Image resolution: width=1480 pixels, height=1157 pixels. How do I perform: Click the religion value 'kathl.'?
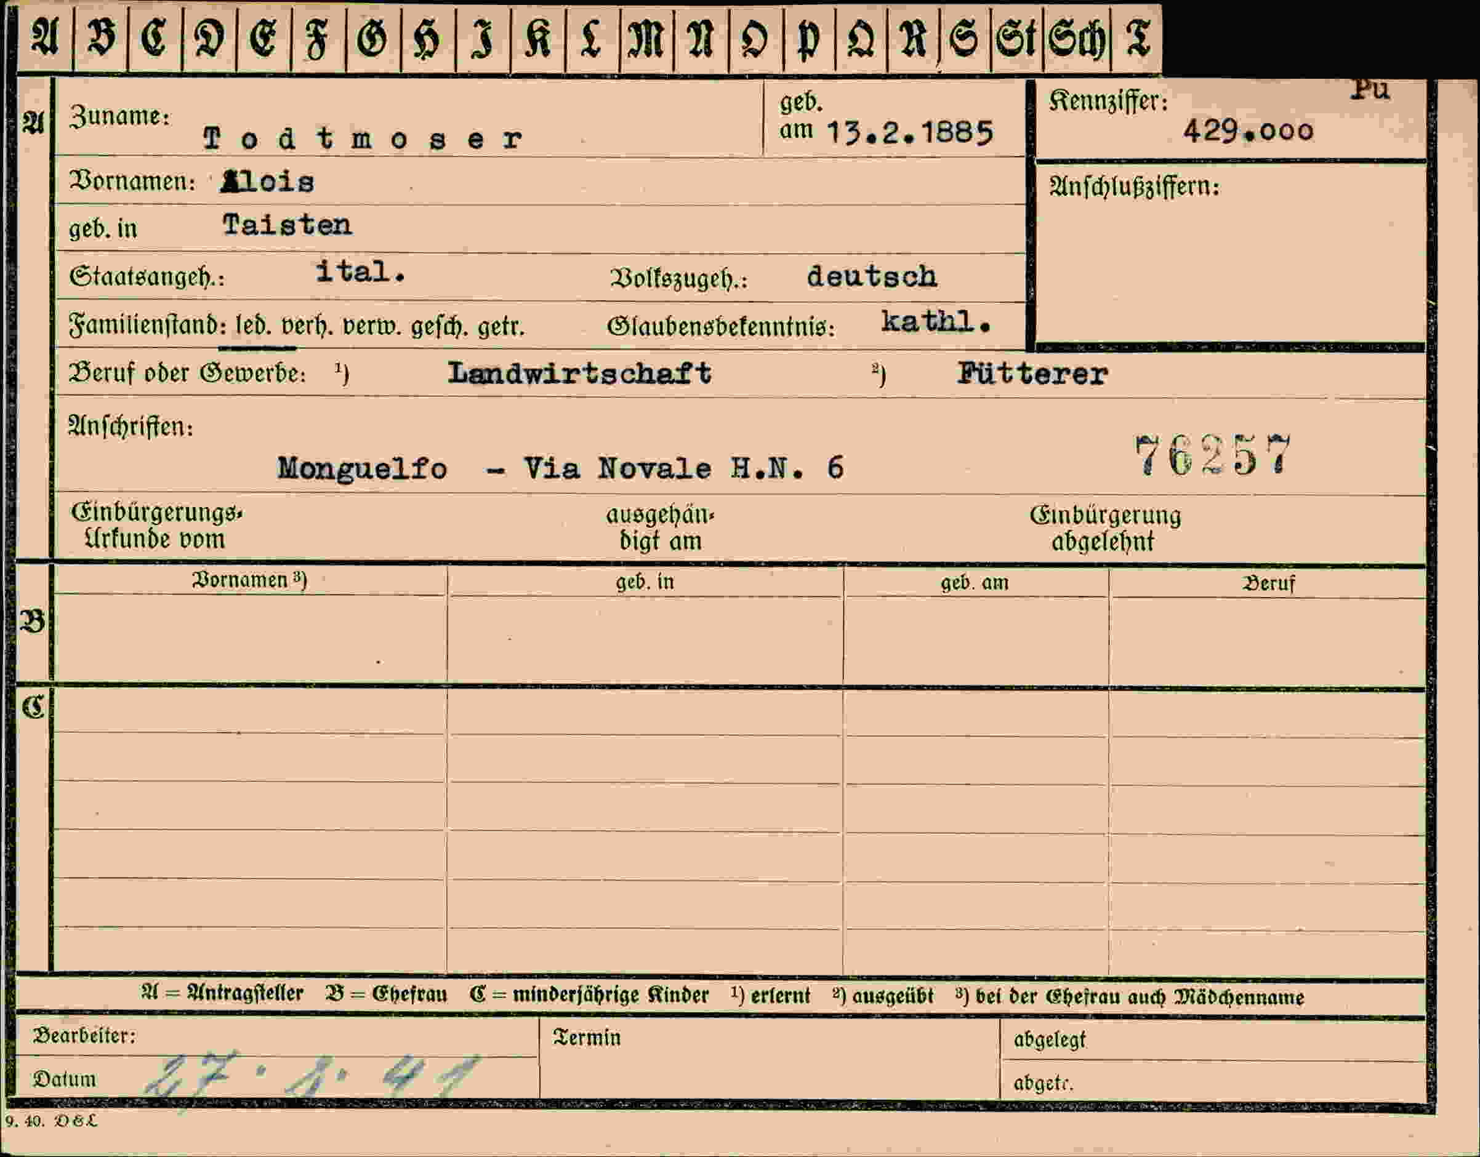pyautogui.click(x=936, y=322)
